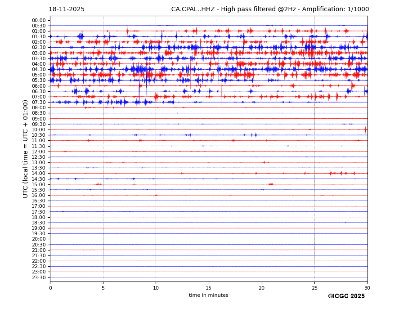Screen dimensions: 417x313
Task: Select the 00:00 time row label
Action: [39, 20]
